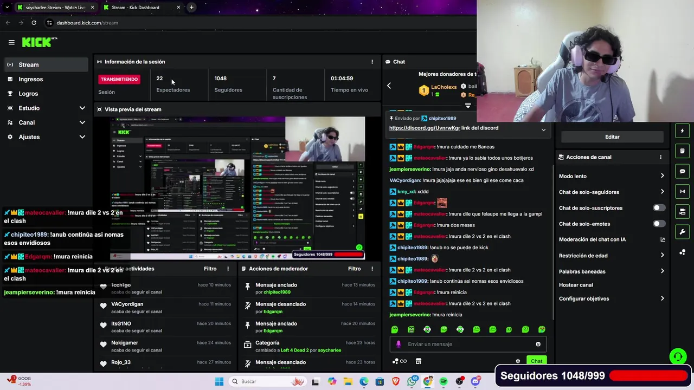Open Moderación del chat con IA external link icon
This screenshot has width=694, height=390.
click(662, 239)
